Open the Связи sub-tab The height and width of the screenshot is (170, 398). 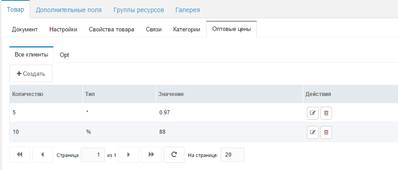pyautogui.click(x=154, y=30)
